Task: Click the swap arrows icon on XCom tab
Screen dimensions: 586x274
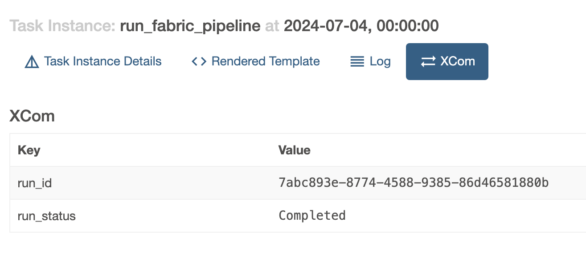Action: click(x=428, y=61)
